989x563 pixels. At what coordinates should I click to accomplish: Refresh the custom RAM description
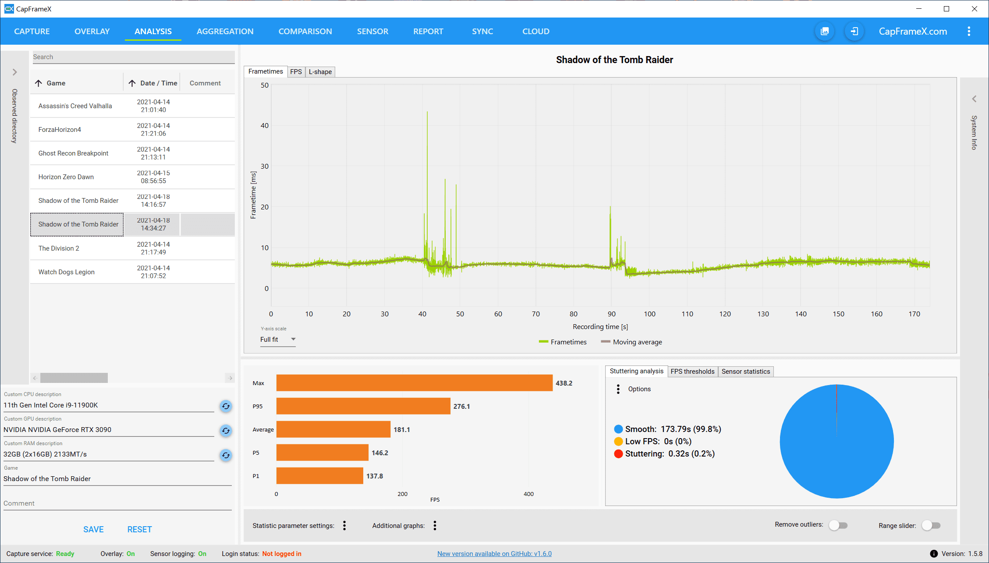(x=226, y=455)
